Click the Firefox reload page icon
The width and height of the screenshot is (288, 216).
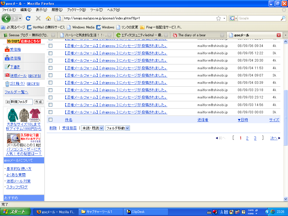click(x=28, y=18)
